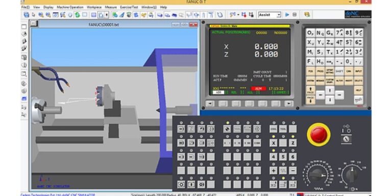Click the panel button labeled 4

[274, 157]
